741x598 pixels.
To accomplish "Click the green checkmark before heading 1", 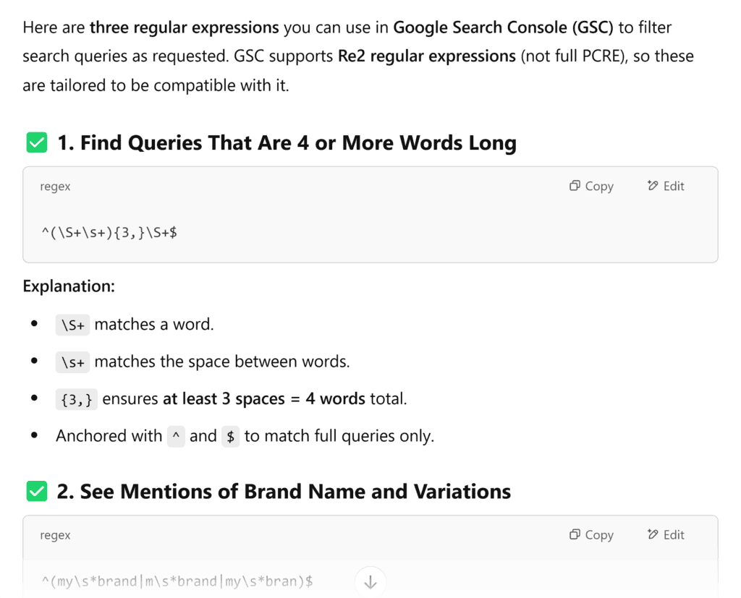I will [36, 142].
